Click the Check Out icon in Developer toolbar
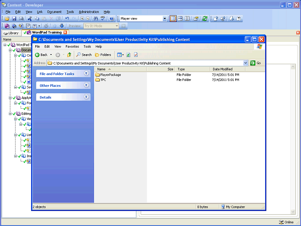The image size is (301, 226). 231,19
